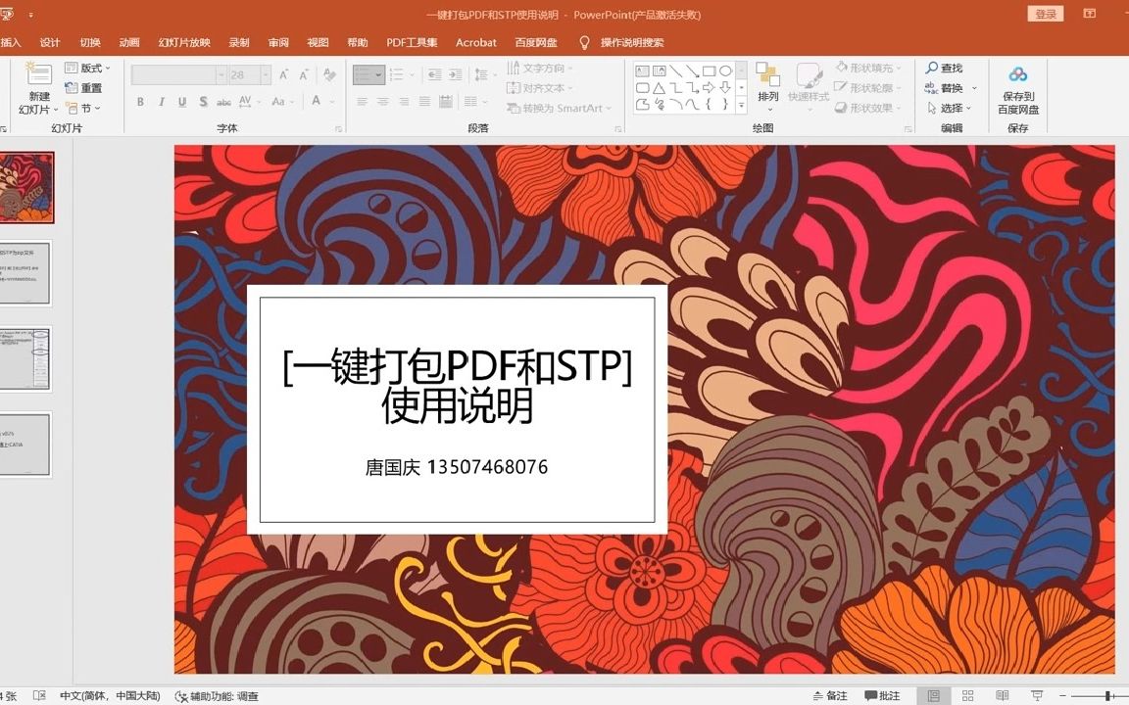Adjust the zoom slider
1129x705 pixels.
(1106, 696)
